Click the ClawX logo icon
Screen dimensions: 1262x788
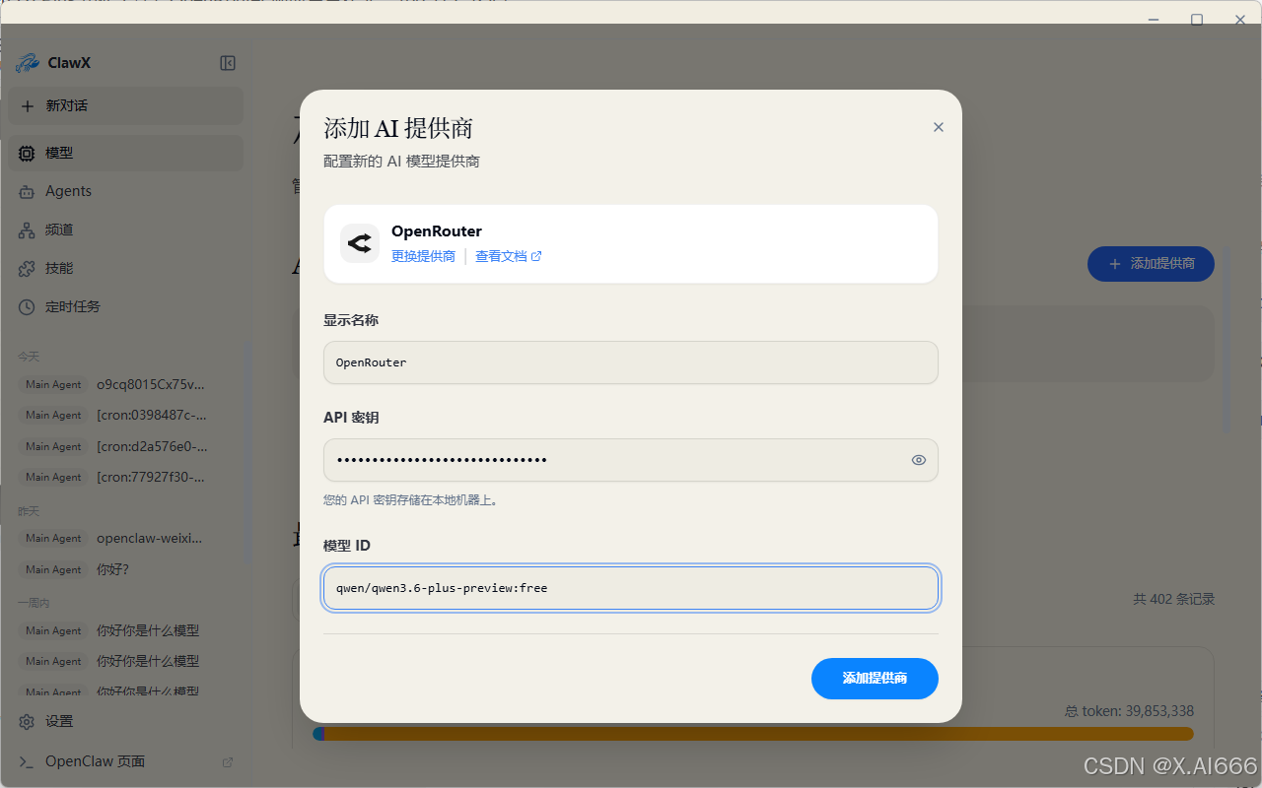(x=27, y=63)
